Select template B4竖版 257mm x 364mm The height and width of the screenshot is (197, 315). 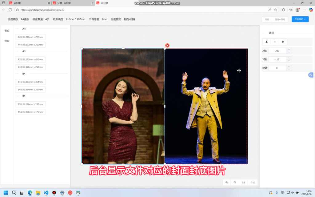pos(30,82)
